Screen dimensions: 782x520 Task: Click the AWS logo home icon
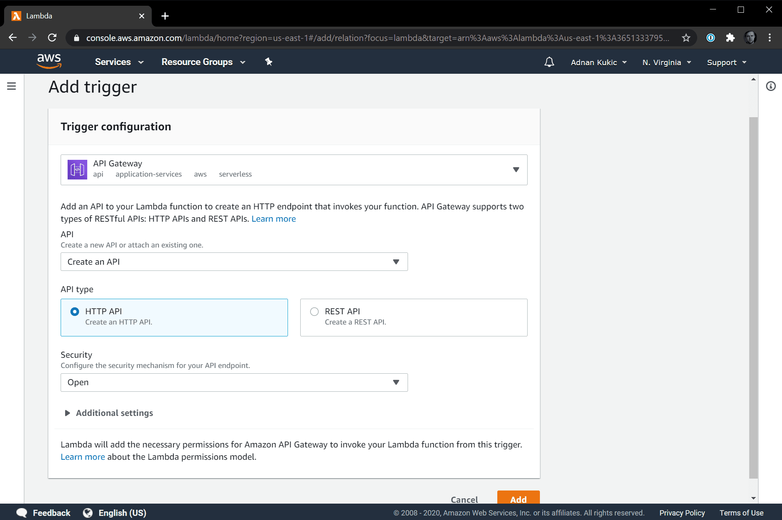pos(49,61)
